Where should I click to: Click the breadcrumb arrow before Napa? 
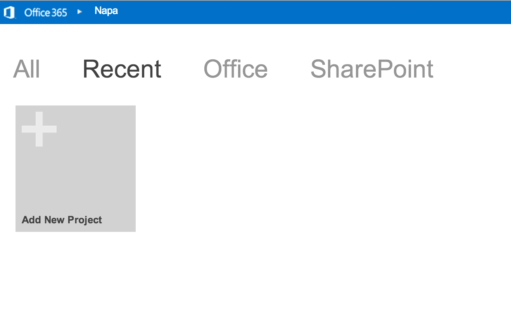point(79,12)
